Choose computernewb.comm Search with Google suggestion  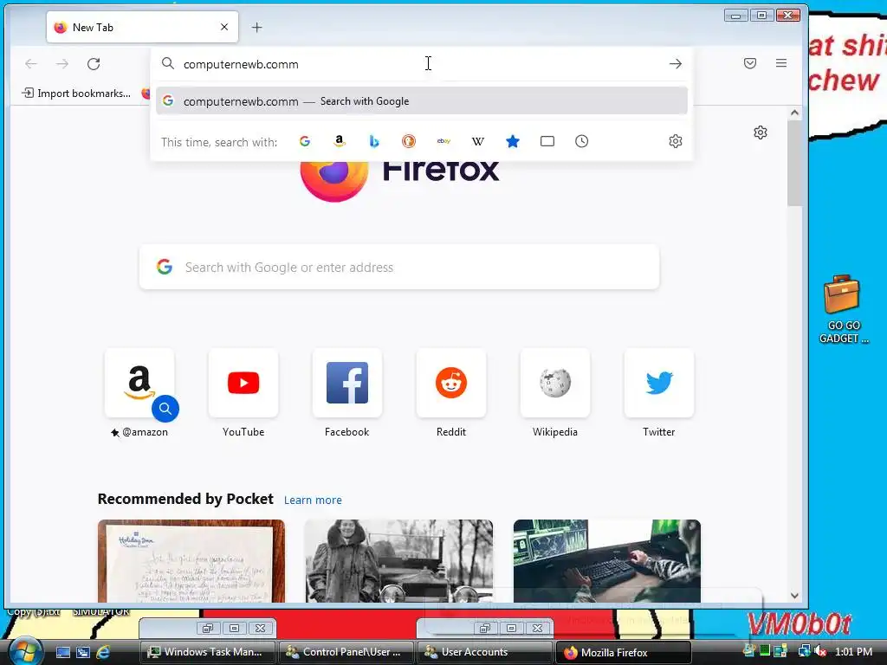pos(422,101)
